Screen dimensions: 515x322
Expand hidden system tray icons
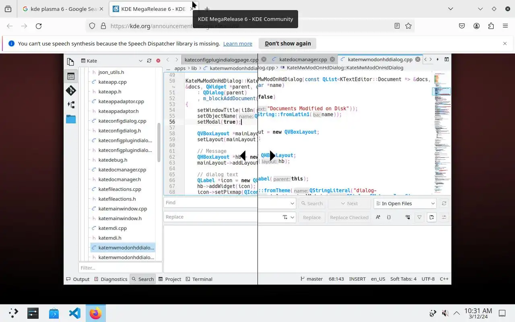tap(457, 313)
